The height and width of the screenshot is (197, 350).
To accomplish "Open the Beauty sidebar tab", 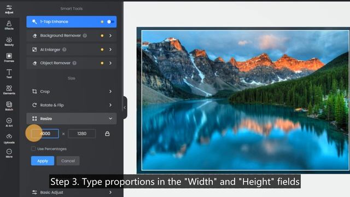I will (x=9, y=42).
